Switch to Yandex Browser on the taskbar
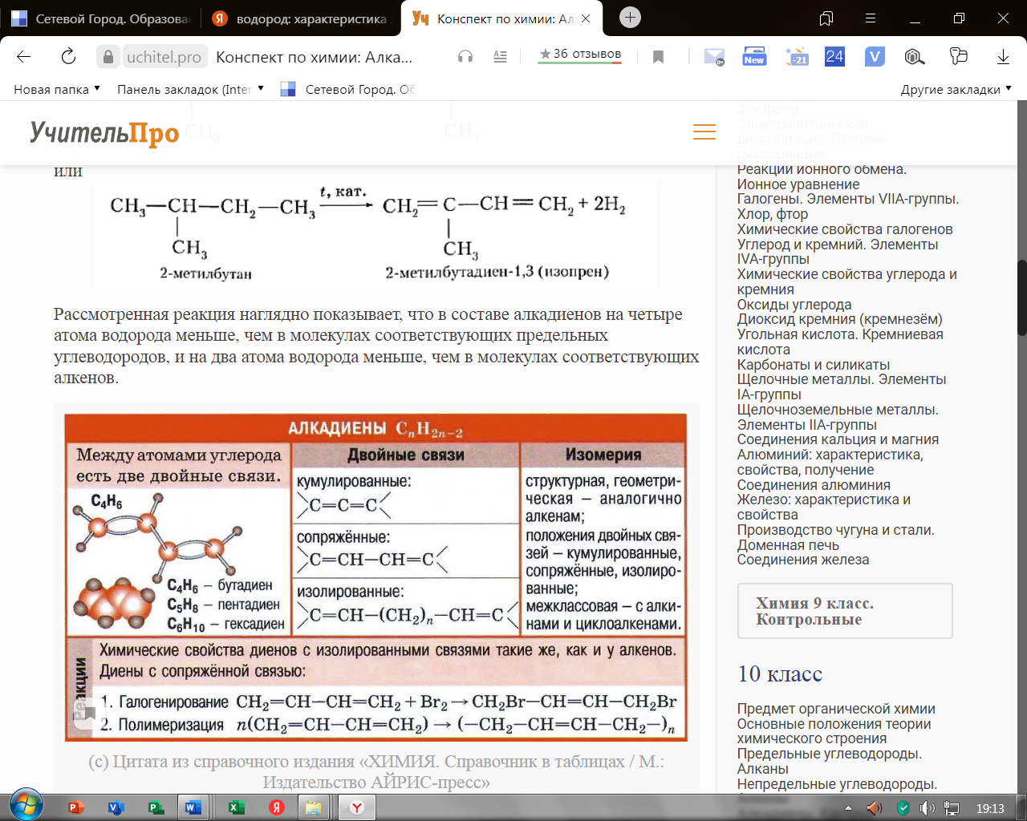 [357, 807]
